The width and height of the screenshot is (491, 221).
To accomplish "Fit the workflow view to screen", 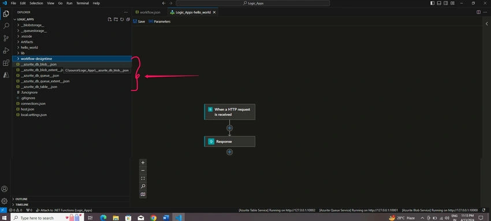I will pos(143,178).
